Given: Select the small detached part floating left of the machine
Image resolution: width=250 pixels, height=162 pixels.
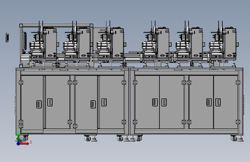Looking at the screenshot, I should click(7, 38).
